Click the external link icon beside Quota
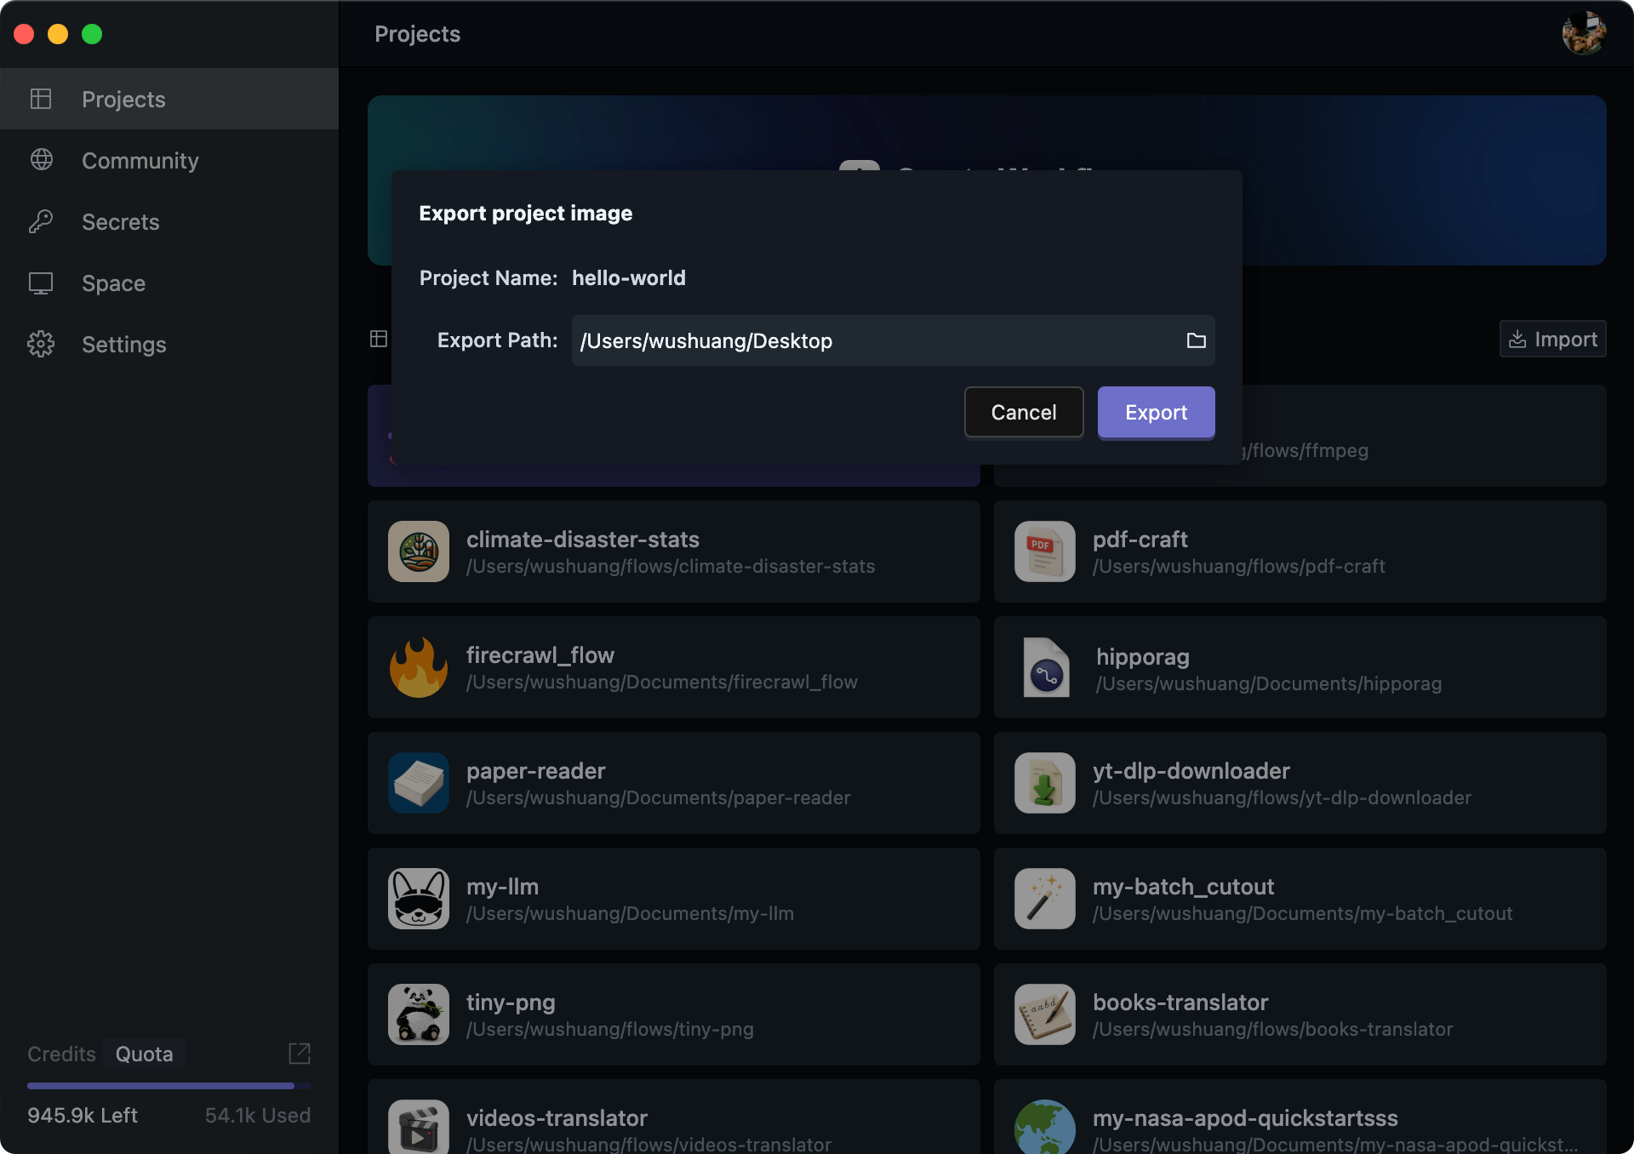 (x=300, y=1054)
